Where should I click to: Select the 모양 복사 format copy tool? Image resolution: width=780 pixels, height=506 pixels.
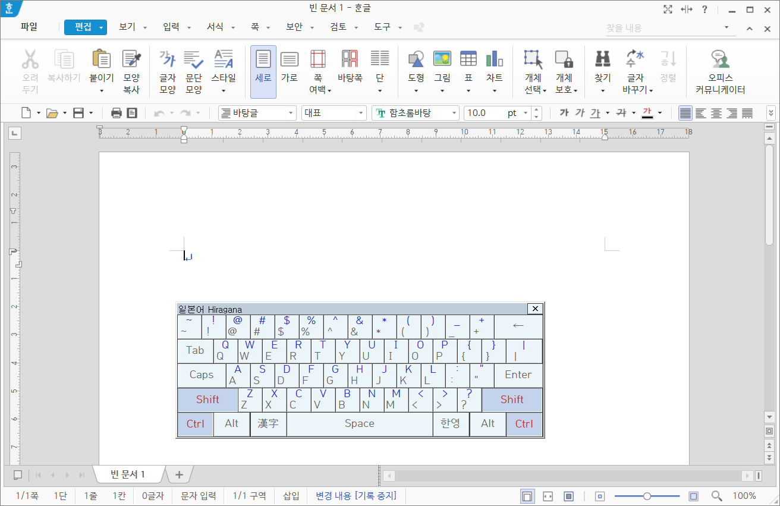point(131,71)
